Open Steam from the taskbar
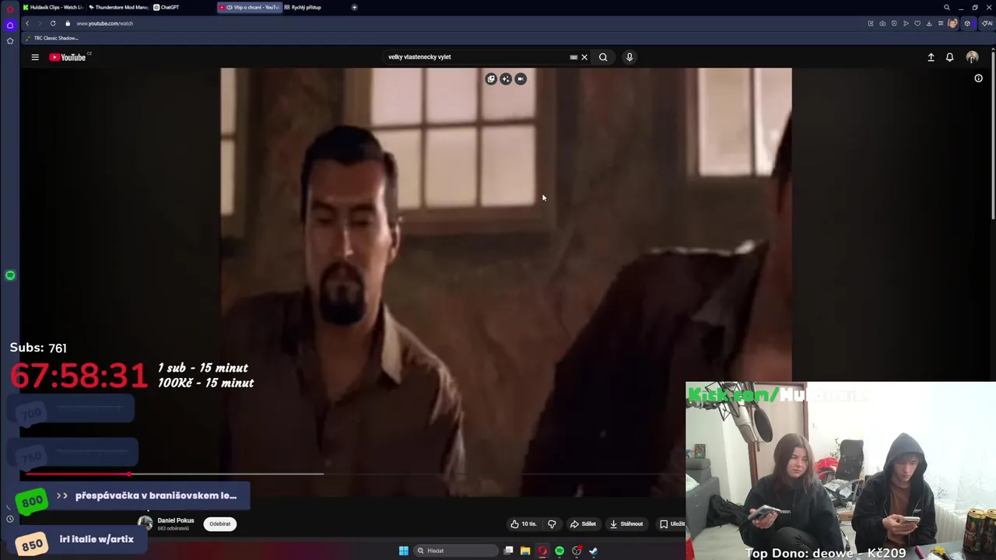The image size is (996, 560). (x=593, y=551)
